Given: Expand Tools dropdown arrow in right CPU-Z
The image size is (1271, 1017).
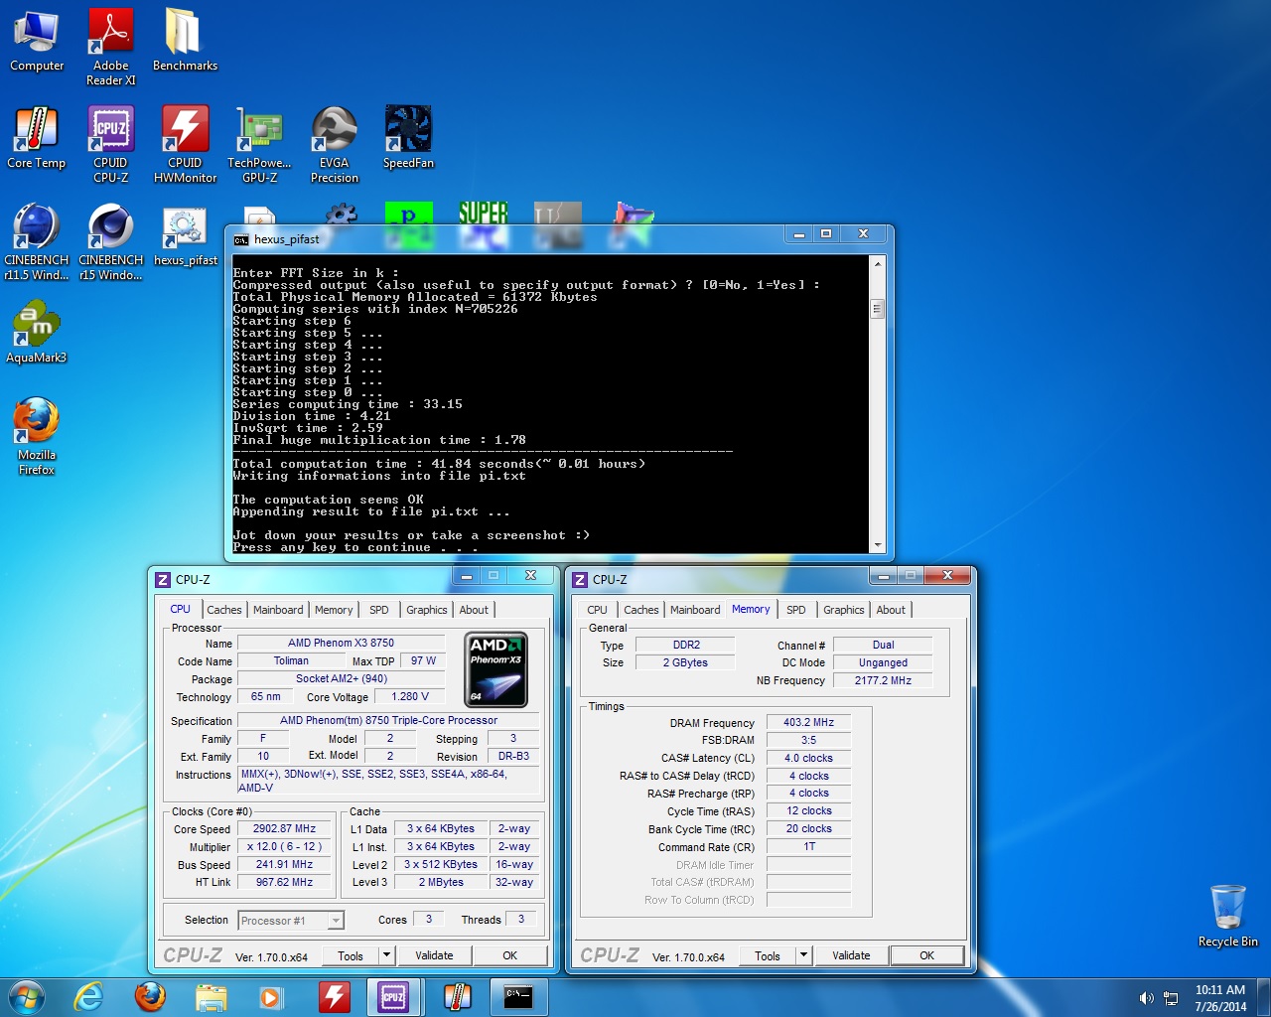Looking at the screenshot, I should coord(804,955).
